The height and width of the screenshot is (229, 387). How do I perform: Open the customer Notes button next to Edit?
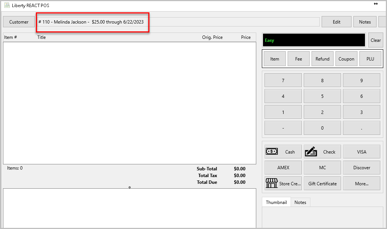[x=365, y=22]
